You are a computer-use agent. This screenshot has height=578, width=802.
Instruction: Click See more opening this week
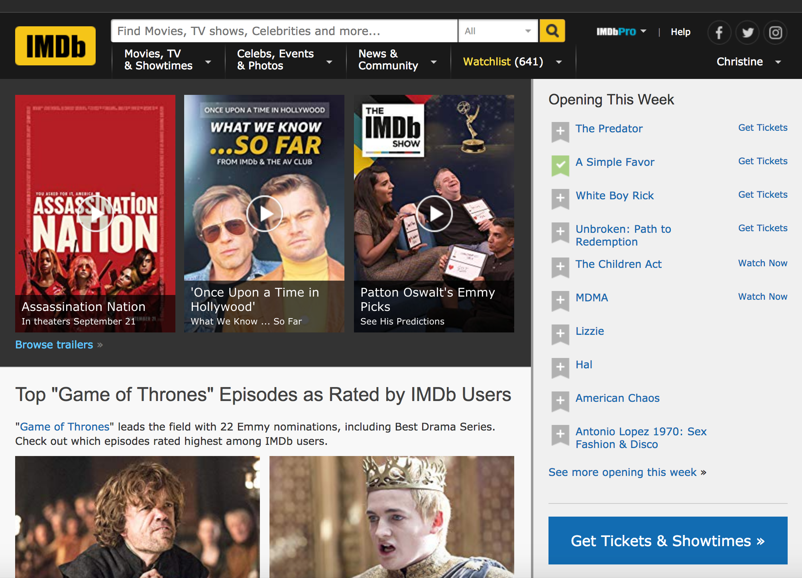click(622, 472)
